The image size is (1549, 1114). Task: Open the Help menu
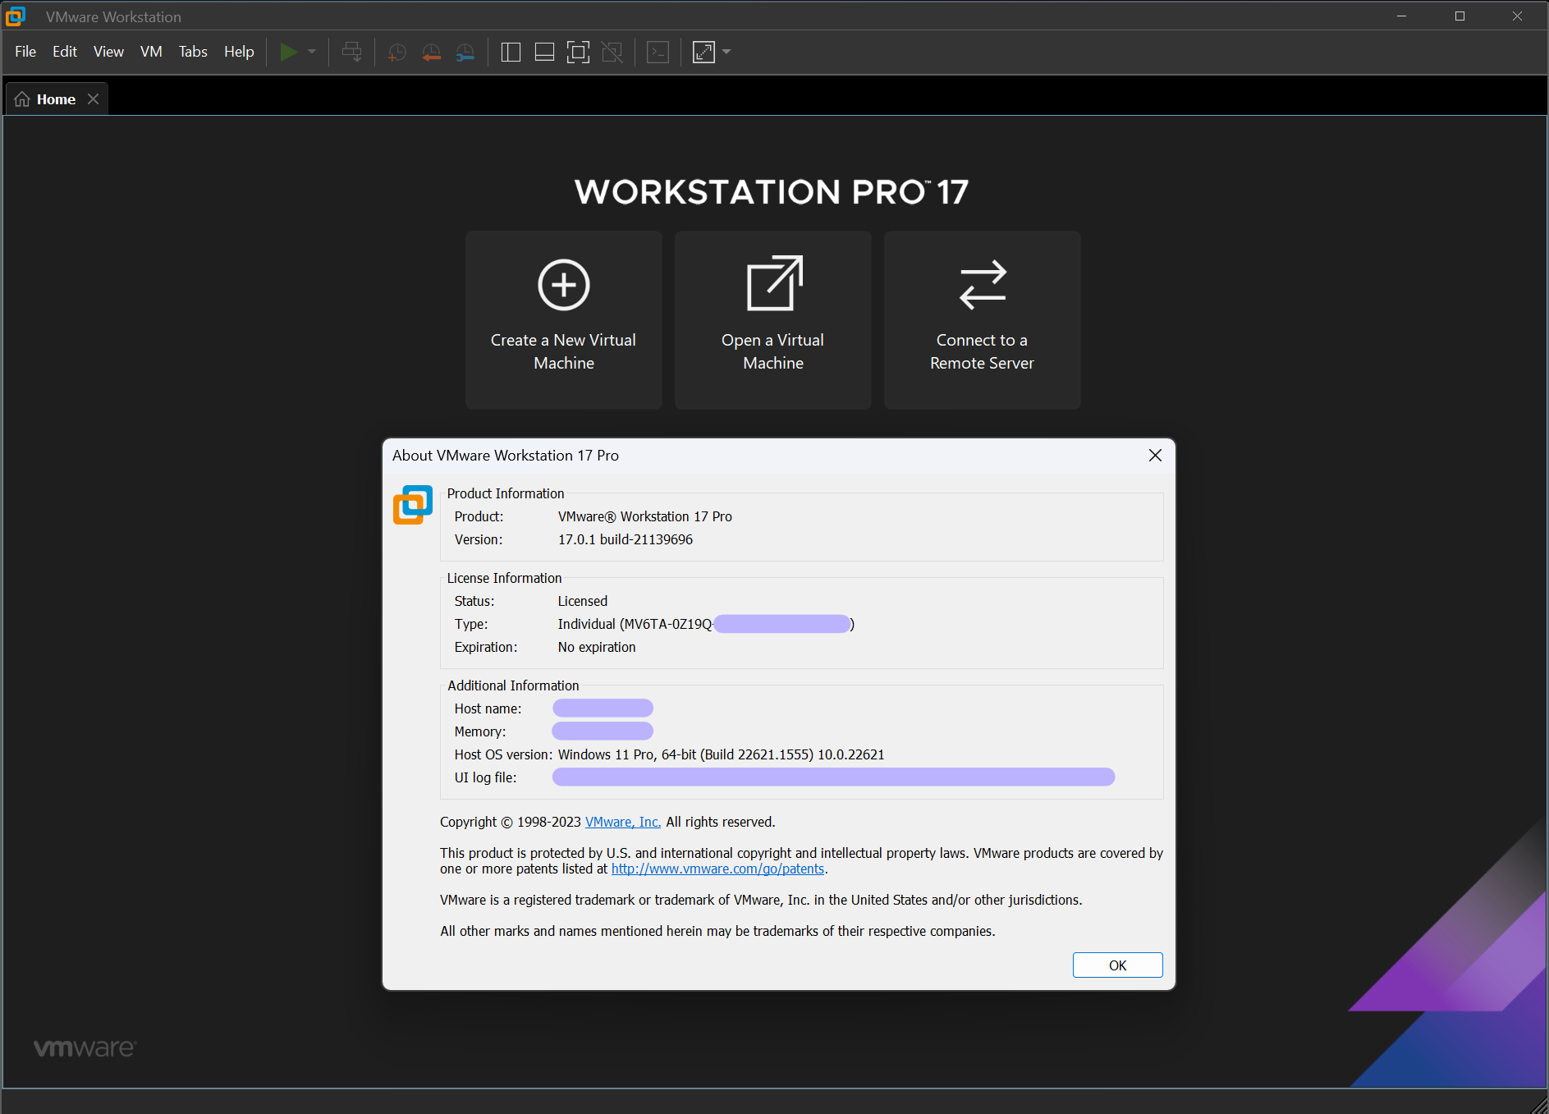(239, 52)
